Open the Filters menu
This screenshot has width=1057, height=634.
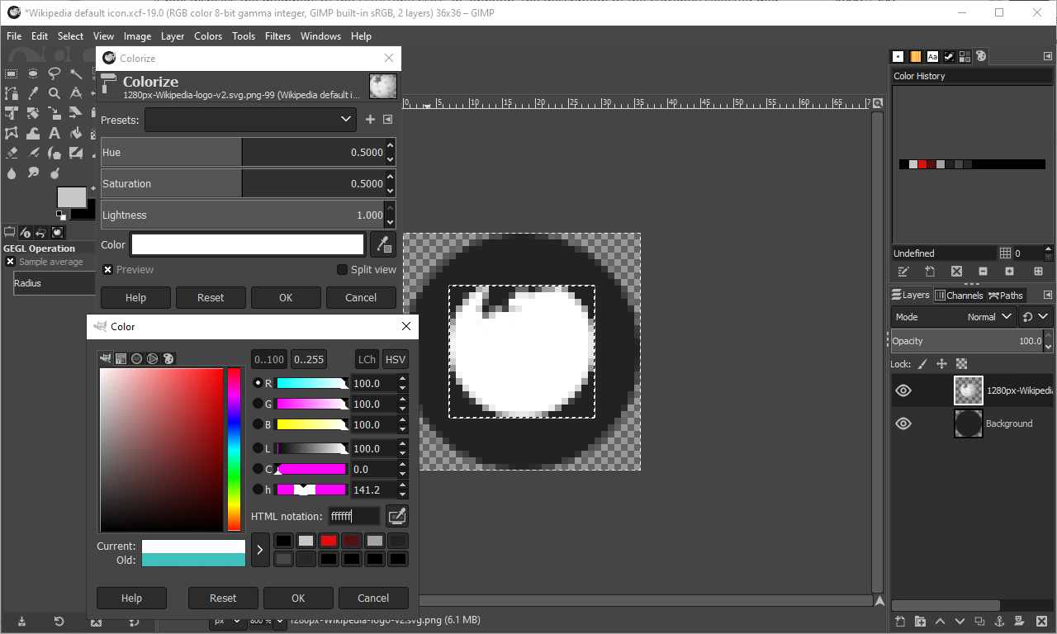[277, 36]
